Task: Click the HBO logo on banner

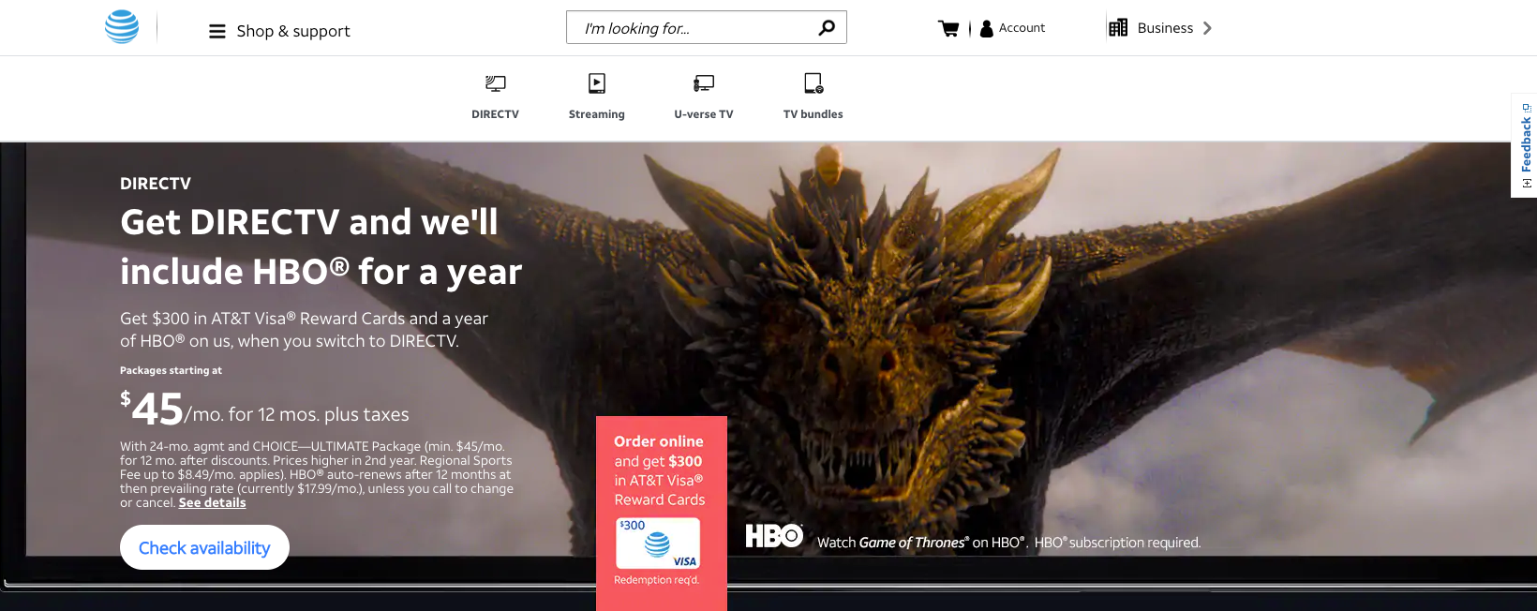Action: coord(773,536)
